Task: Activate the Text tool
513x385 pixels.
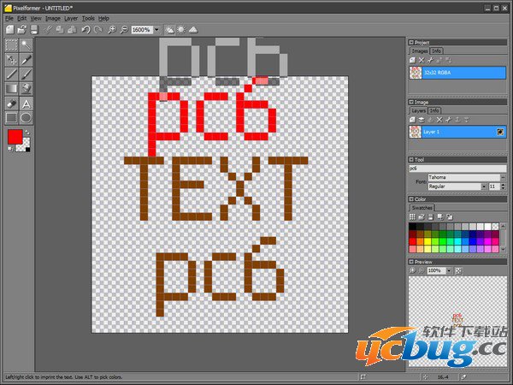Action: click(26, 104)
